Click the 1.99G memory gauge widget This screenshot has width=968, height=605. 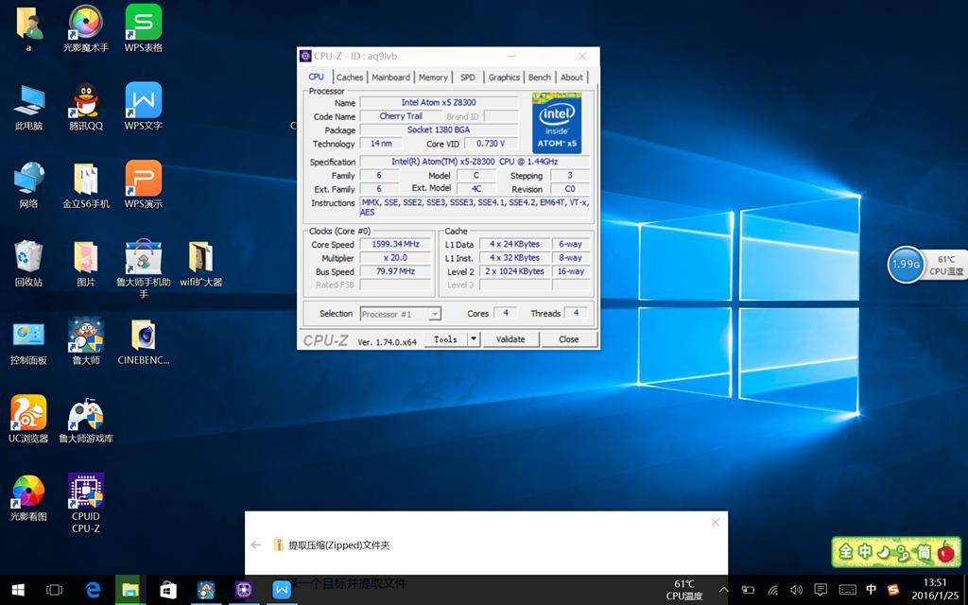pos(905,265)
